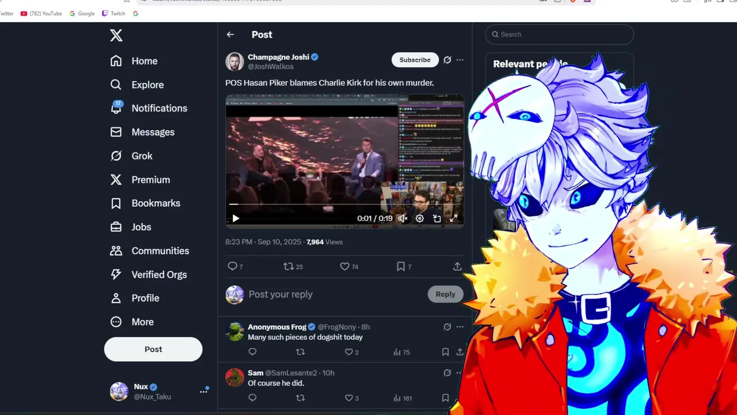Screen dimensions: 737x415
Task: Click the video progress bar
Action: 344,204
